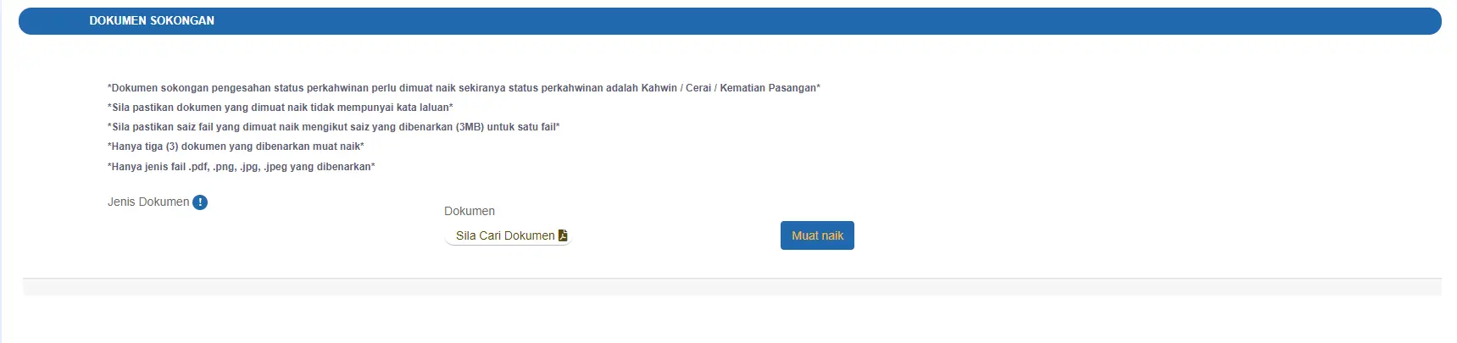The image size is (1457, 343).
Task: Click the blue header bar's right end
Action: tap(1424, 21)
